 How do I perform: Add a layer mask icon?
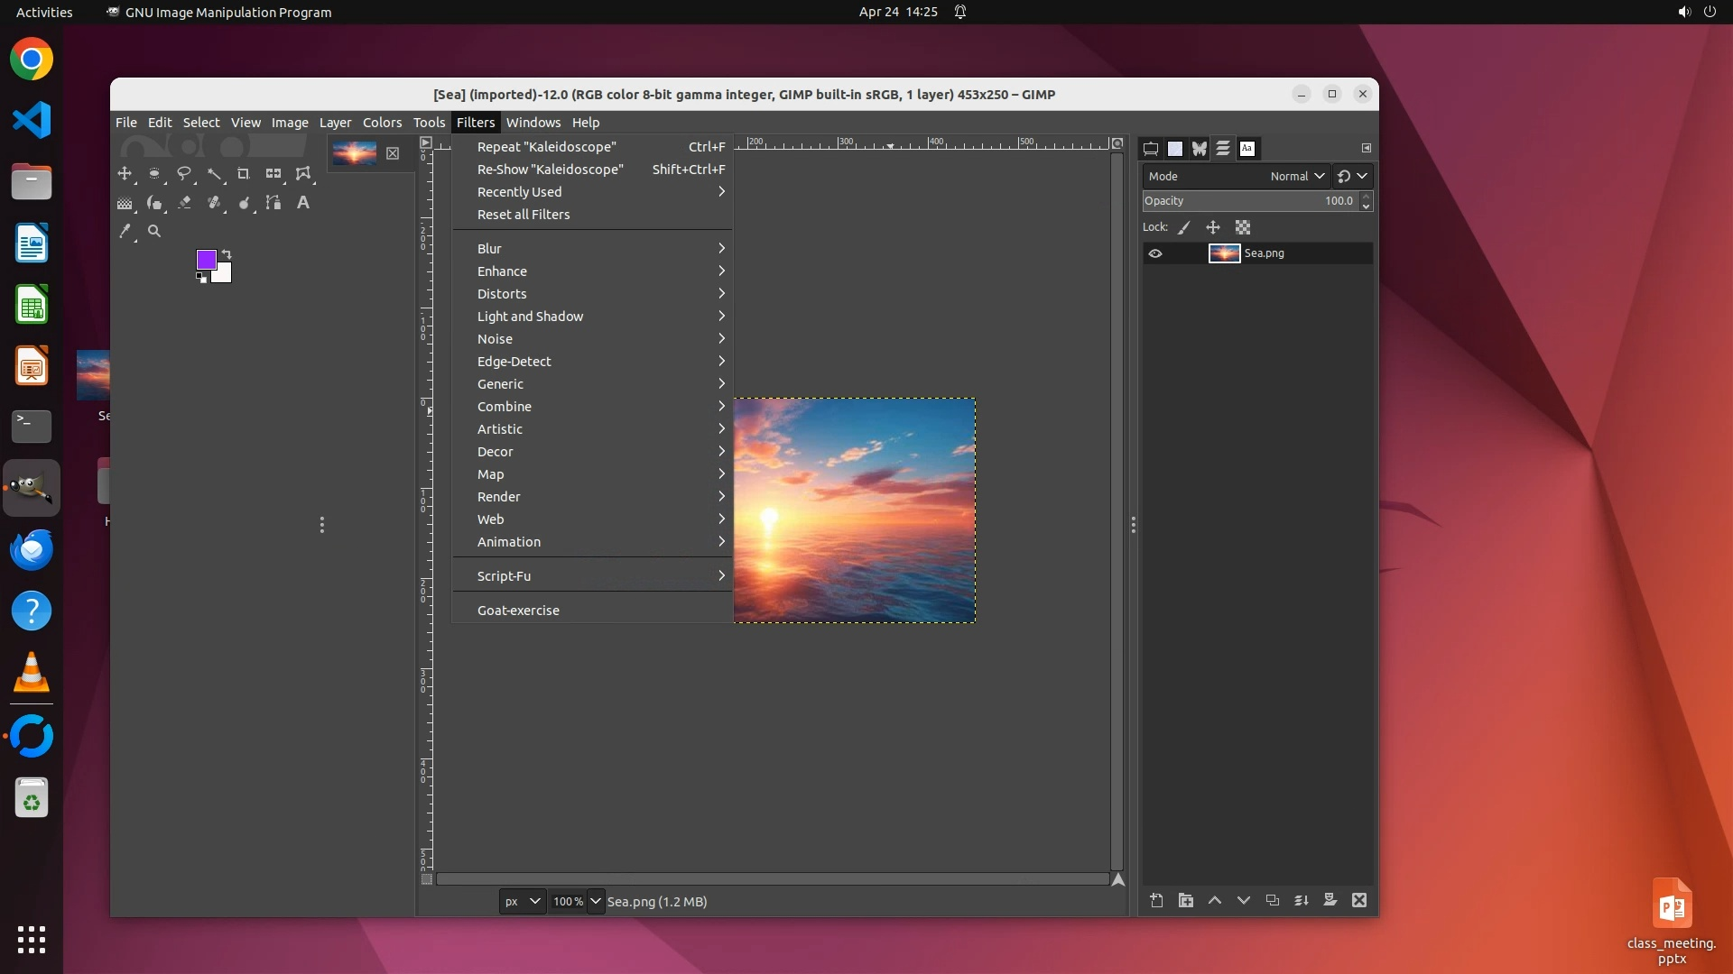tap(1330, 900)
